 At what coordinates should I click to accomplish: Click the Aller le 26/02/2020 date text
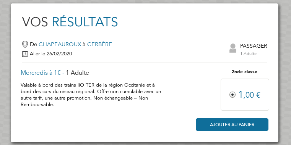tap(51, 54)
